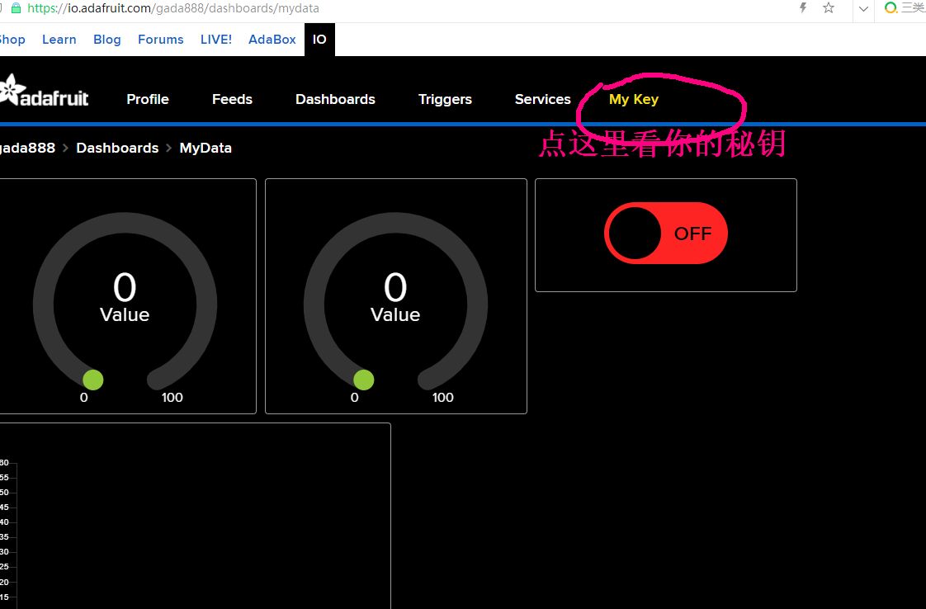The width and height of the screenshot is (926, 609).
Task: Open the Profile menu item
Action: pyautogui.click(x=148, y=99)
